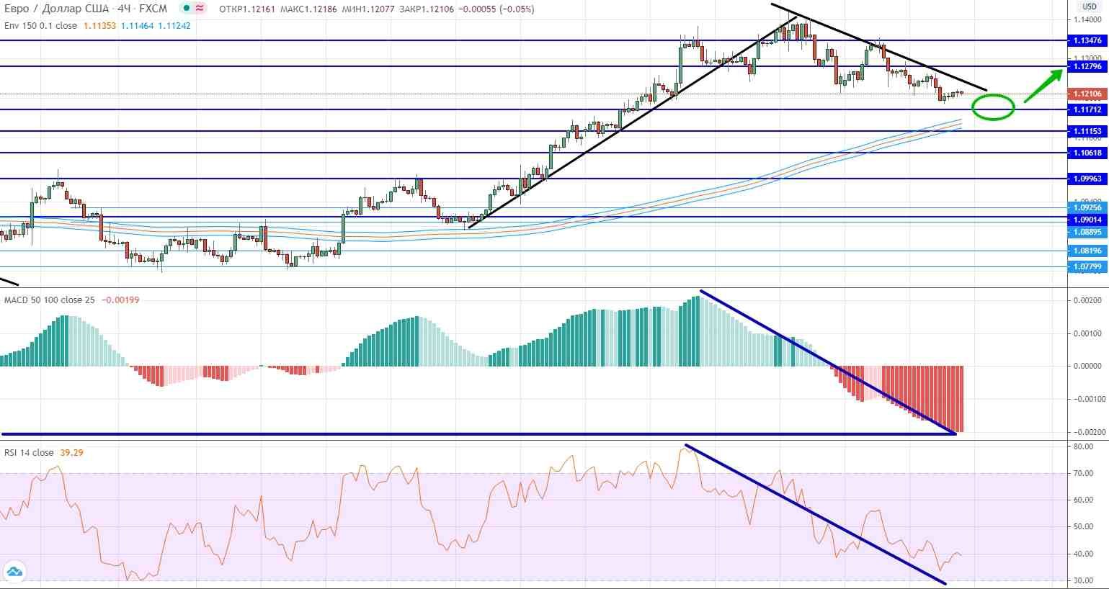Open the USD currency label on price axis

pyautogui.click(x=1090, y=6)
